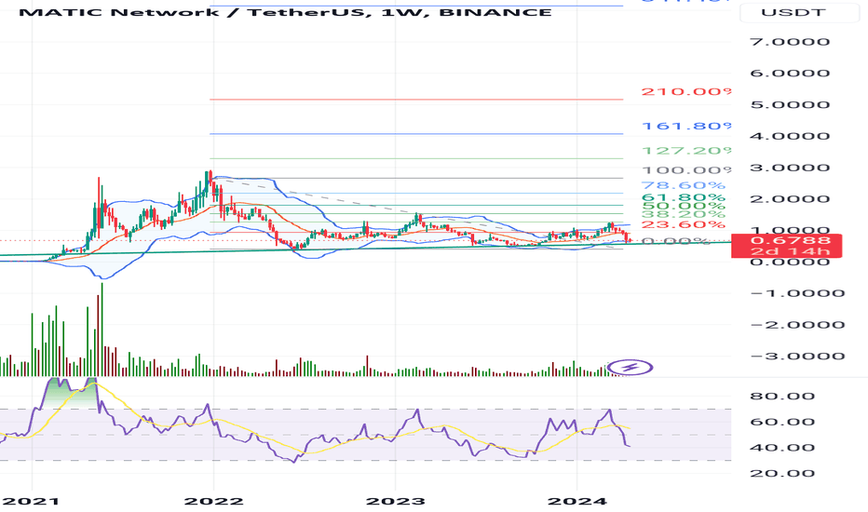
Task: Select the 100.00% Fibonacci level label
Action: tap(685, 170)
